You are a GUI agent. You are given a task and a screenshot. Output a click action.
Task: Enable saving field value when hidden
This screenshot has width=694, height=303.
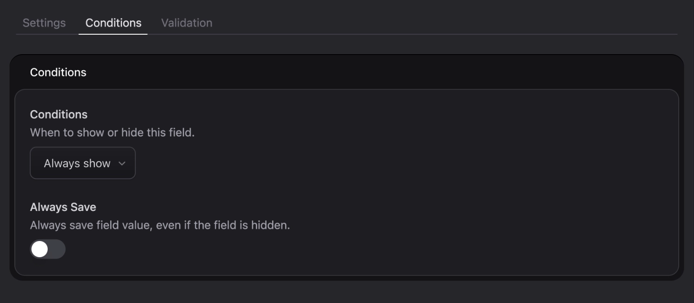tap(48, 249)
